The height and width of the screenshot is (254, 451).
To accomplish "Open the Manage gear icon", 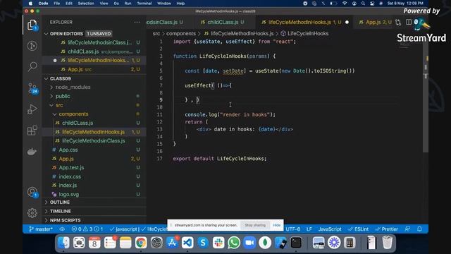I will [x=32, y=213].
